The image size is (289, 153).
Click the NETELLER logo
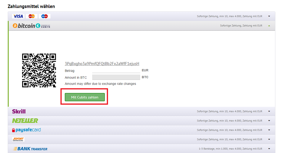click(25, 121)
